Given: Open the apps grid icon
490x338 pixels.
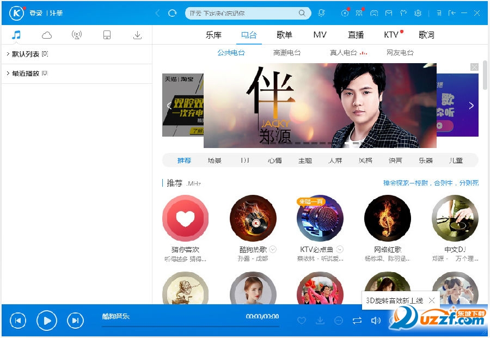Looking at the screenshot, I should pos(359,13).
